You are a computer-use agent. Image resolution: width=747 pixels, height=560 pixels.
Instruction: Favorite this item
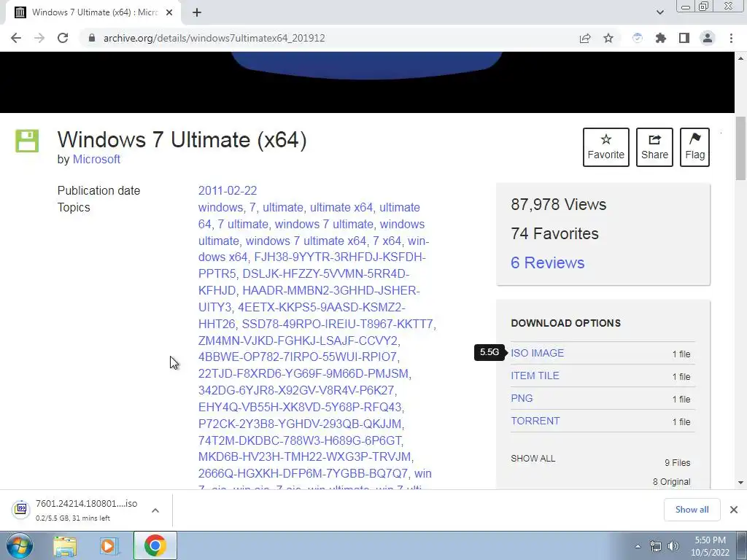(x=606, y=147)
